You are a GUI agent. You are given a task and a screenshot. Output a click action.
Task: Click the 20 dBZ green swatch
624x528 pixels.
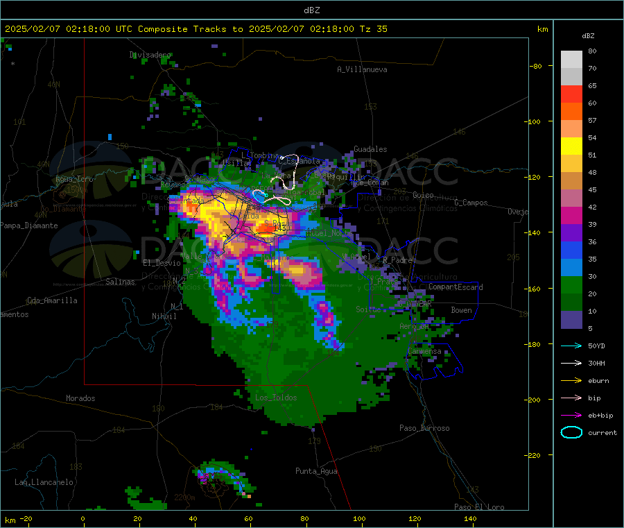(571, 284)
